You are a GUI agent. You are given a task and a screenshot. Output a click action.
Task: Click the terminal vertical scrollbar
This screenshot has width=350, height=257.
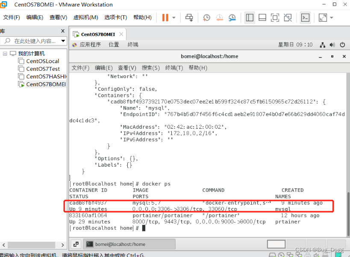[348, 214]
